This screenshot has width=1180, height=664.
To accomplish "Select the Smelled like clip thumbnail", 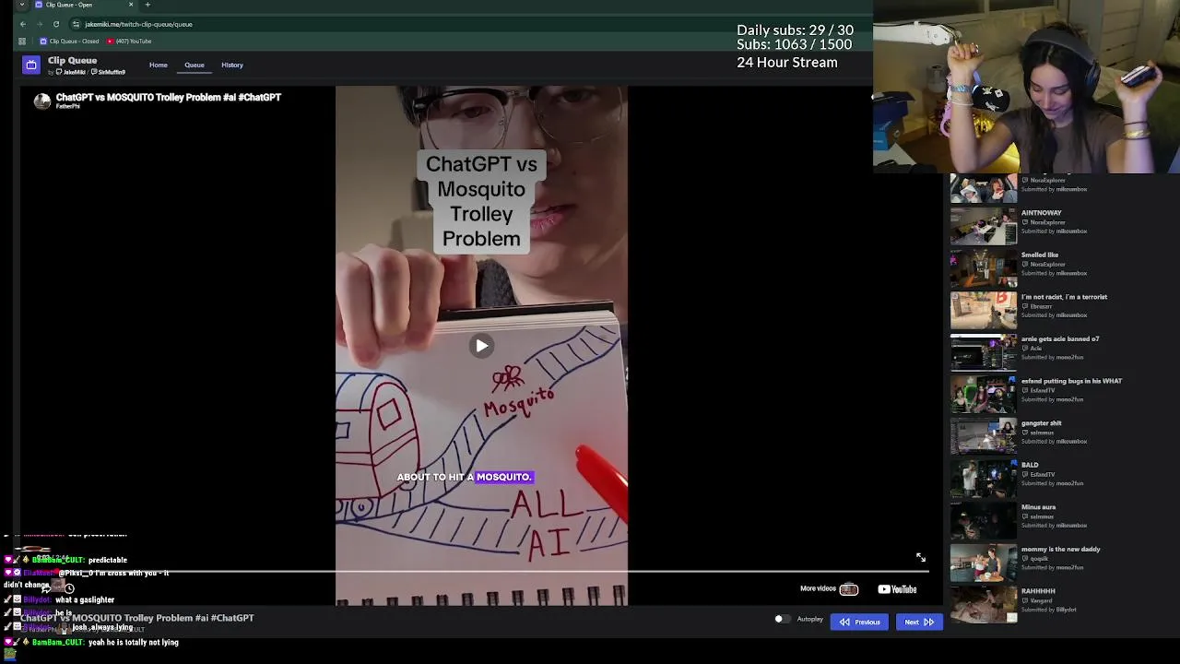I will (x=984, y=269).
